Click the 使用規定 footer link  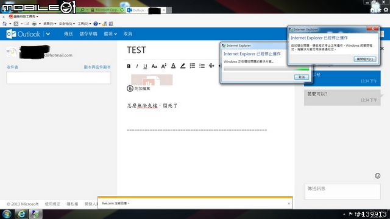tap(52, 204)
